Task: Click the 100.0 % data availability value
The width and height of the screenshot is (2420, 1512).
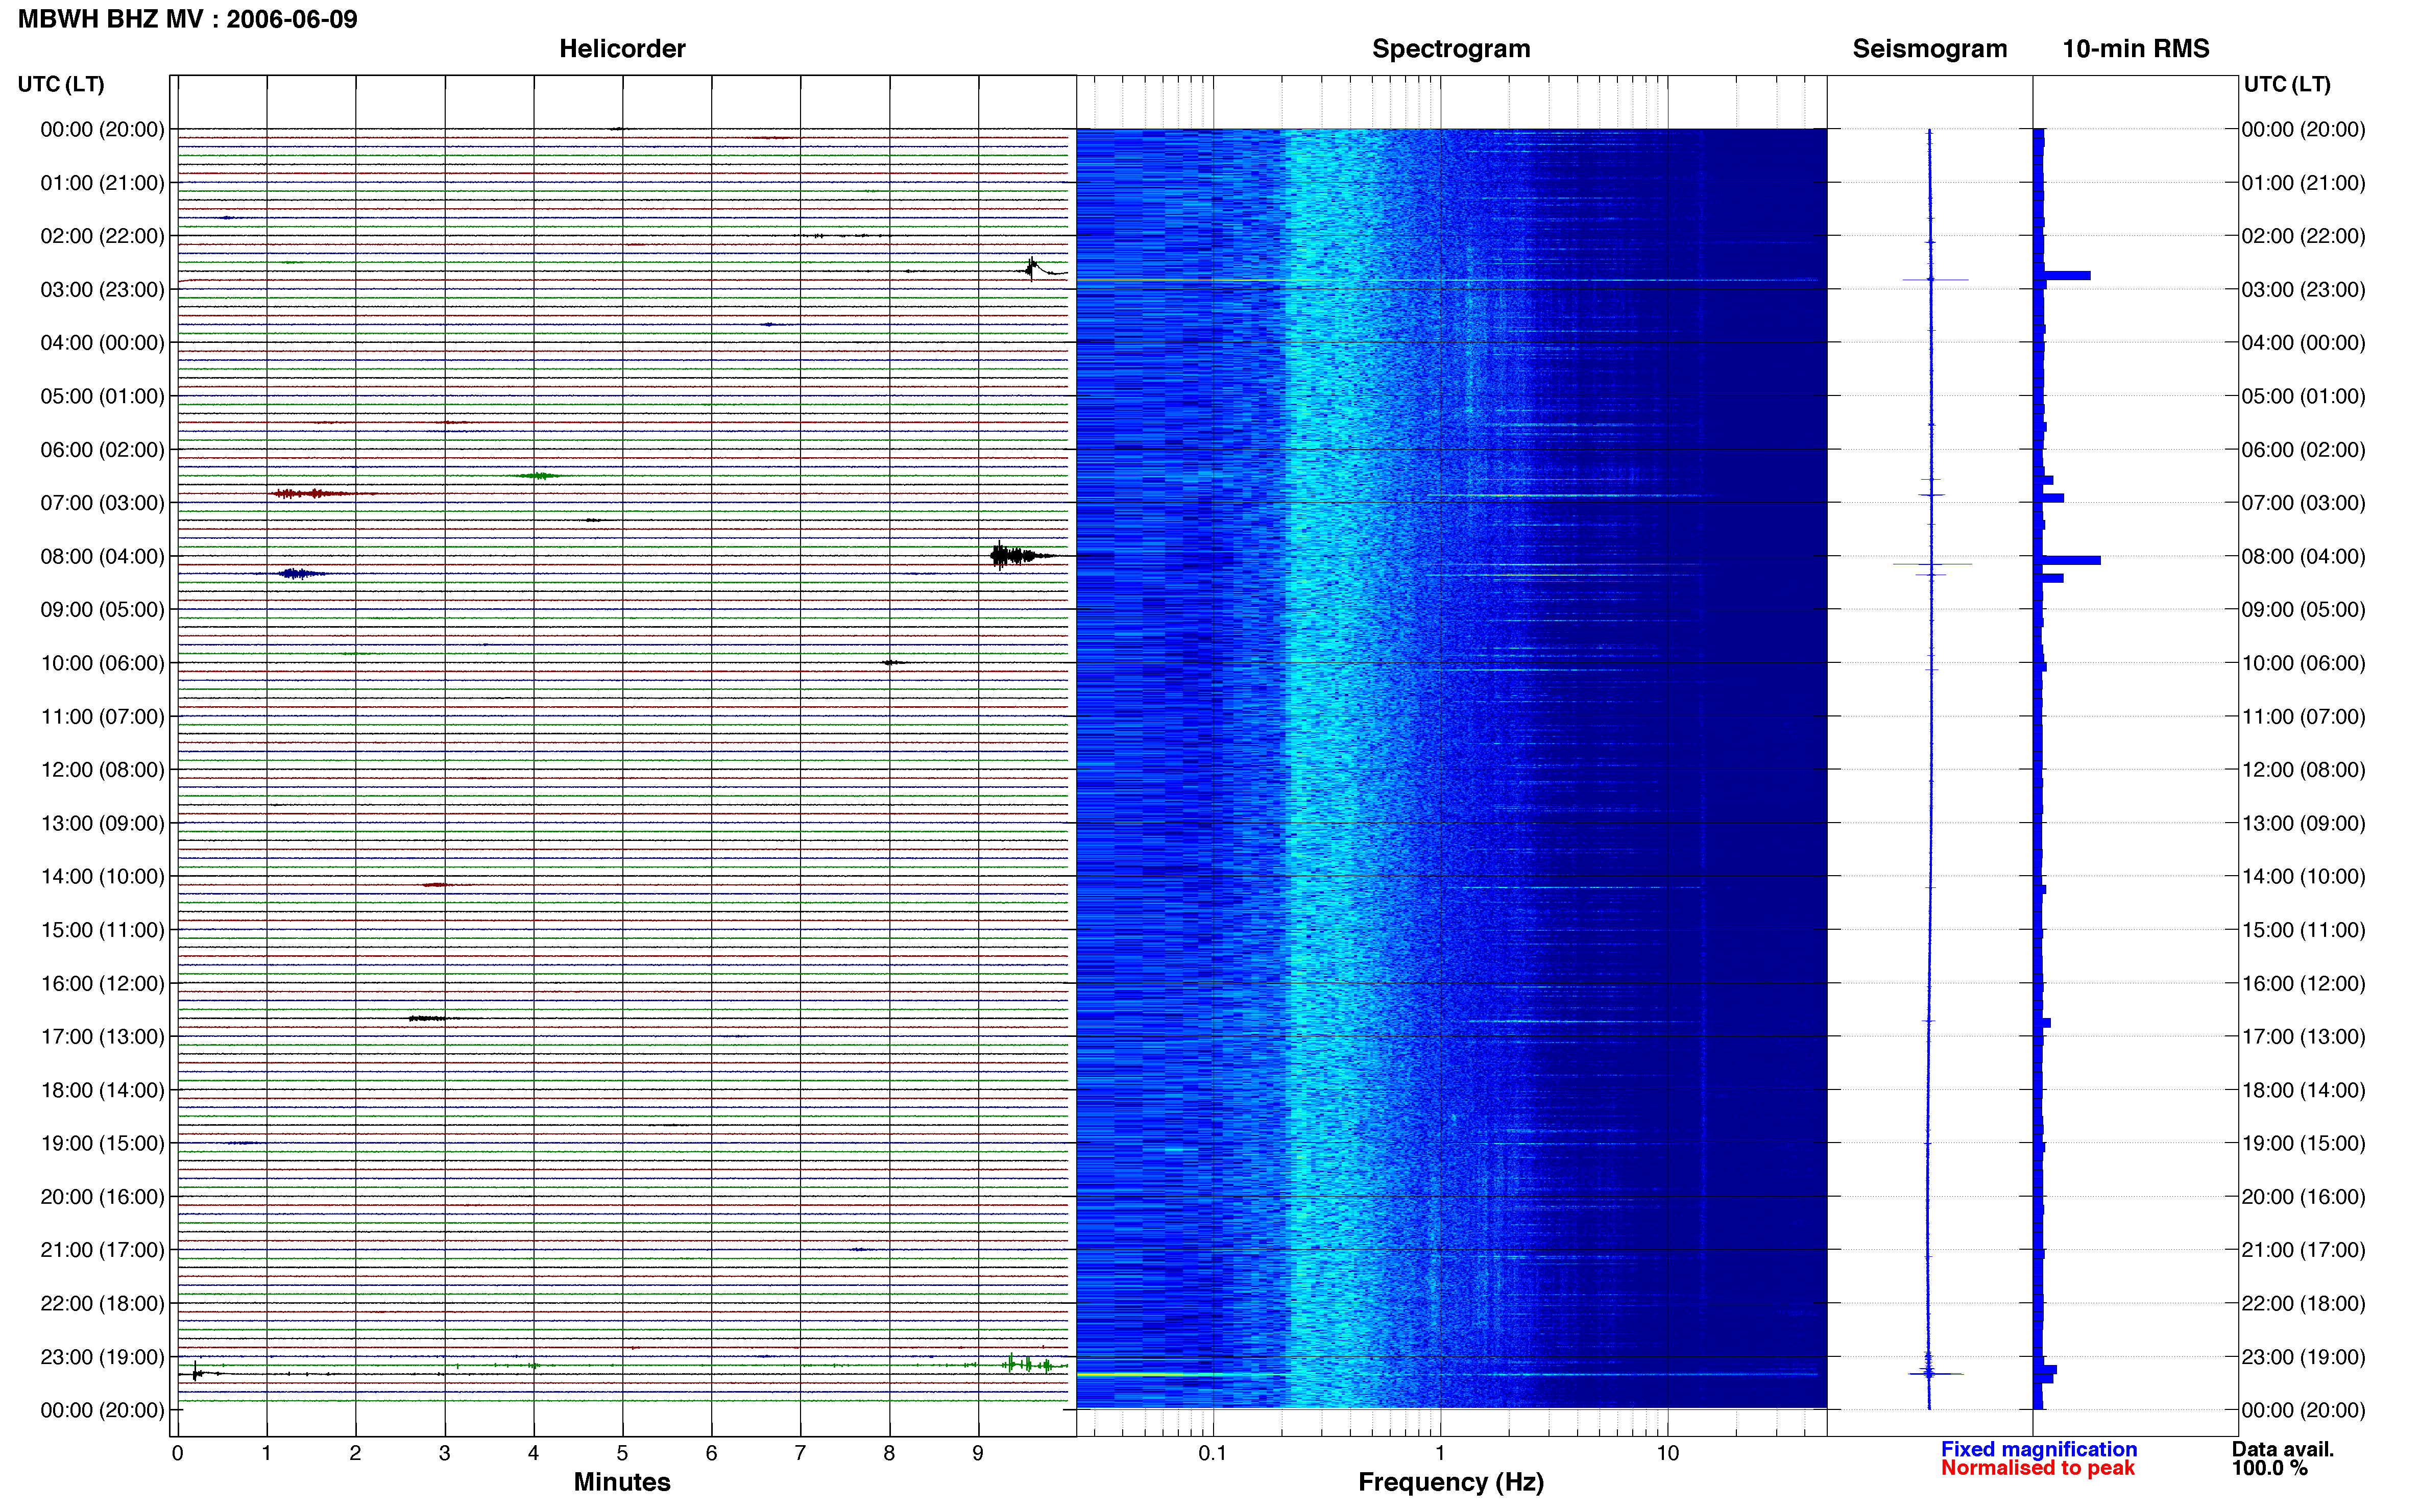Action: click(x=2270, y=1468)
